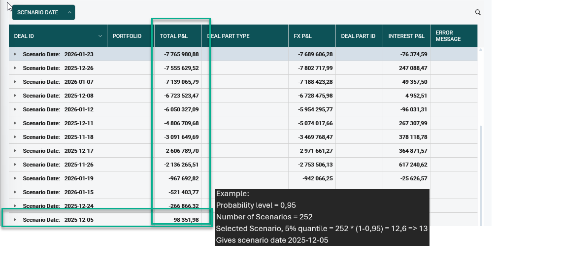The width and height of the screenshot is (562, 269).
Task: Click the Error Message column header
Action: click(x=448, y=36)
